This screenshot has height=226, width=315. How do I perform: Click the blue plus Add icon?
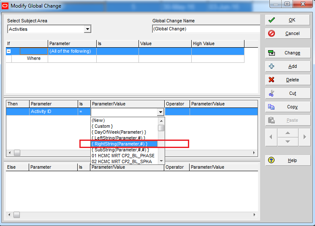[272, 67]
